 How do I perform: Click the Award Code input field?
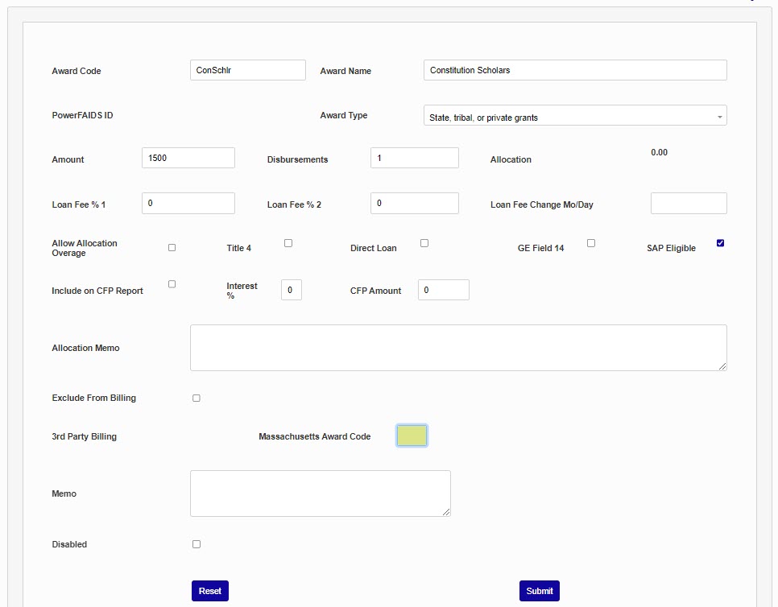247,70
